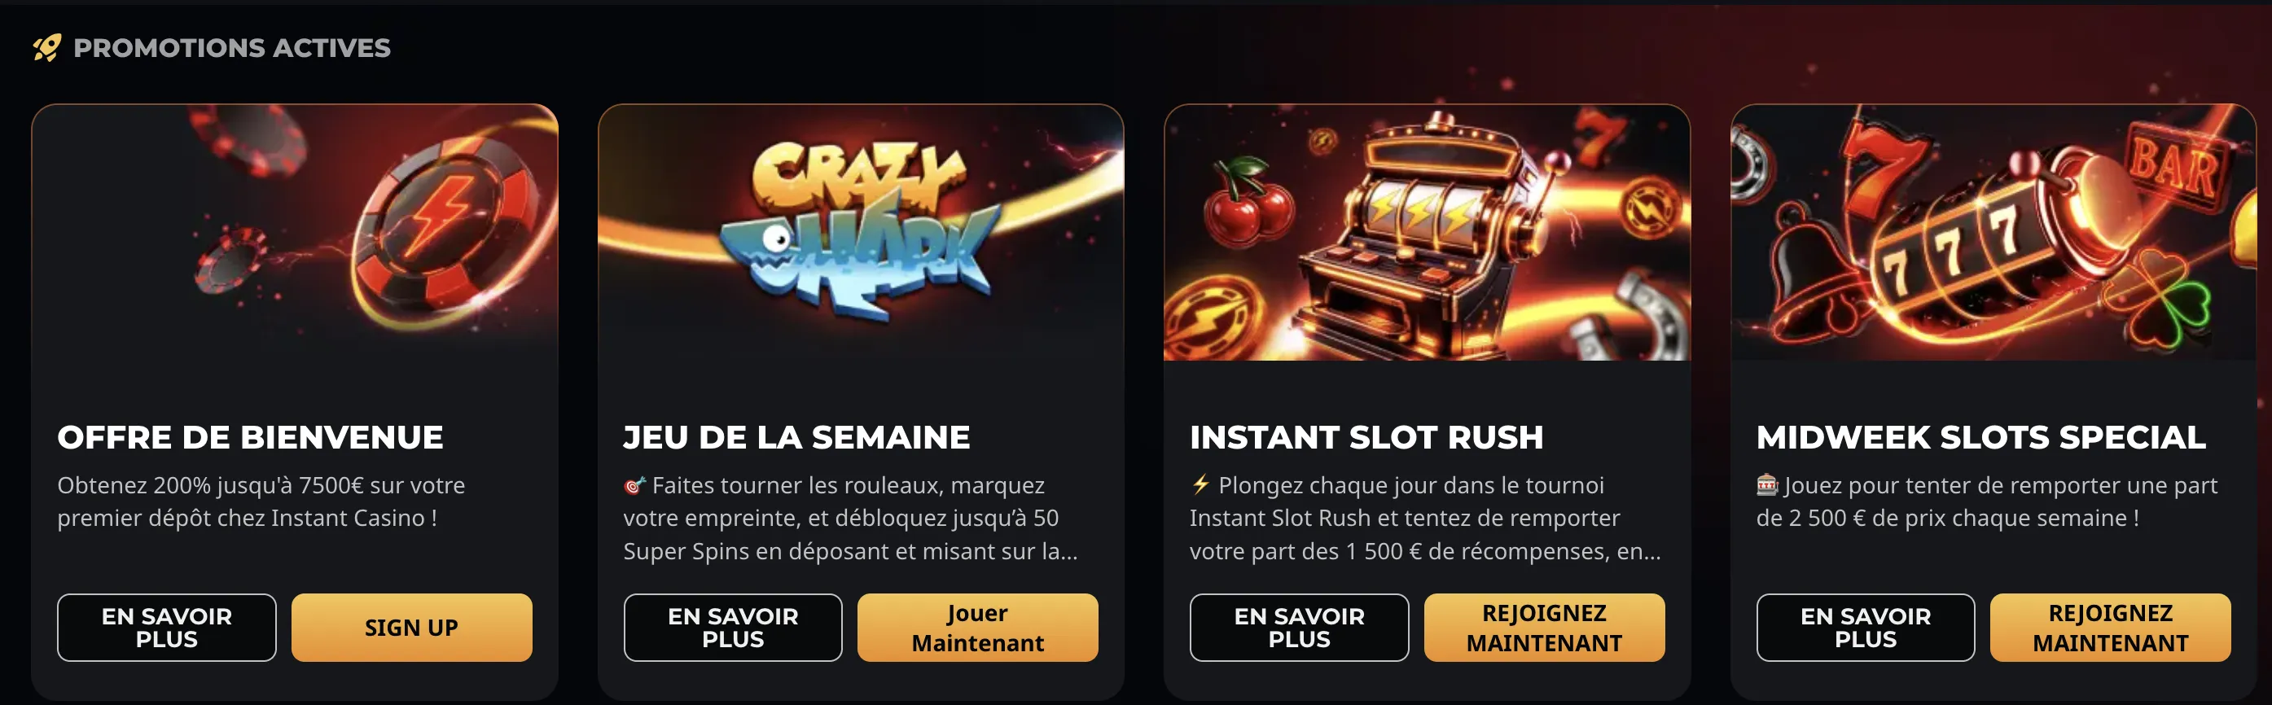Click Rejoignez Maintenant for Midweek Slots Special
The height and width of the screenshot is (705, 2272).
coord(2111,628)
